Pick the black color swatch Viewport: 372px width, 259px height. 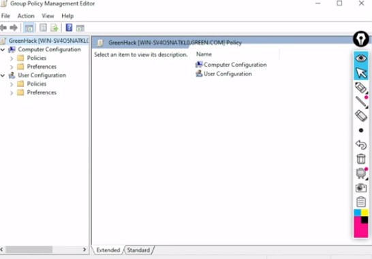click(365, 220)
